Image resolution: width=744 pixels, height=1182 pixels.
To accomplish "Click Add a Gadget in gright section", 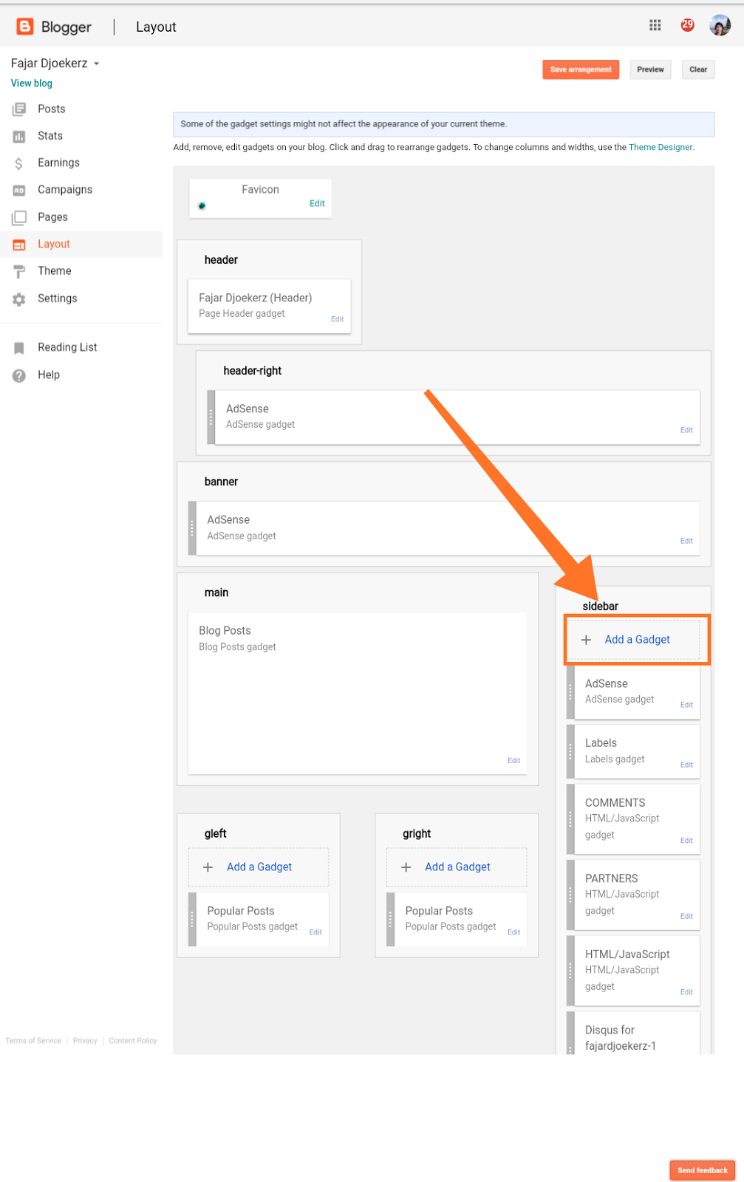I will point(457,867).
